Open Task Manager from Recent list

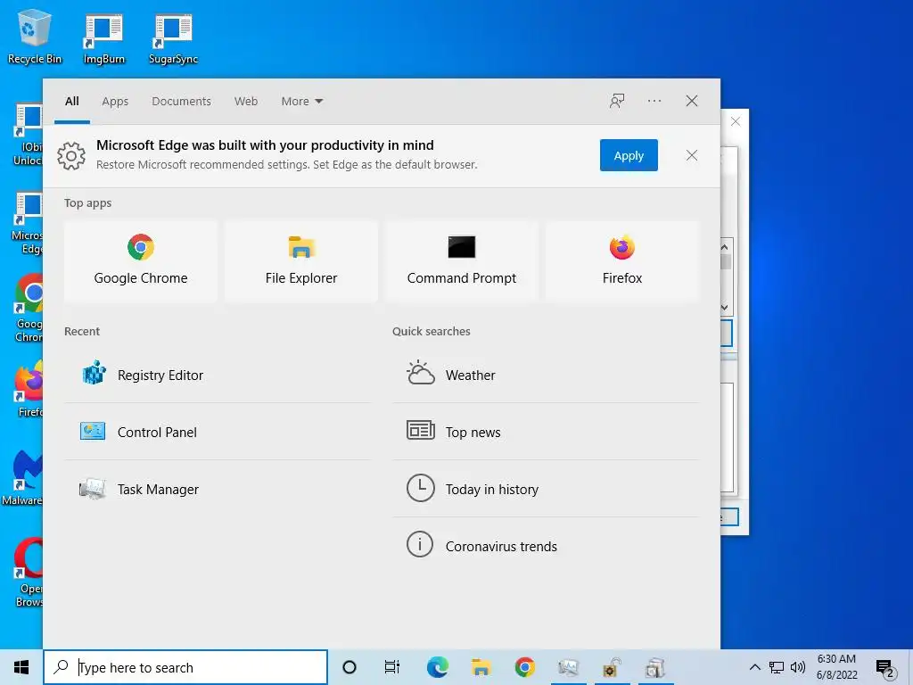click(218, 489)
